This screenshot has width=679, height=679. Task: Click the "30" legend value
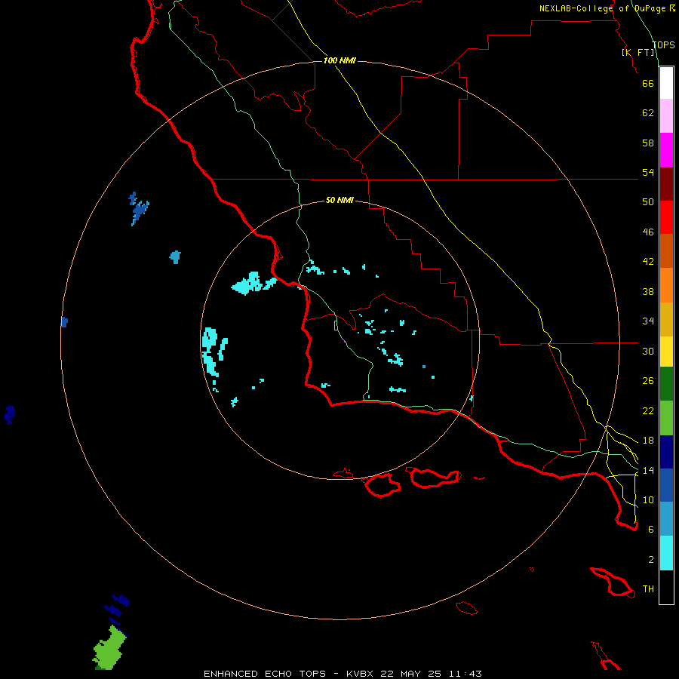(648, 351)
